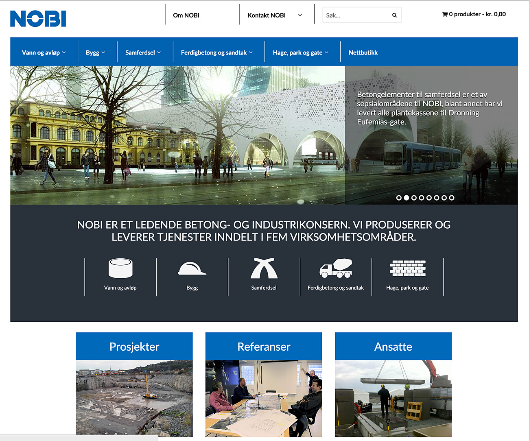
Task: Click the shopping cart icon
Action: click(x=445, y=14)
